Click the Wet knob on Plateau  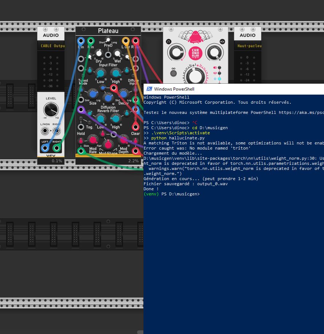pyautogui.click(x=117, y=53)
